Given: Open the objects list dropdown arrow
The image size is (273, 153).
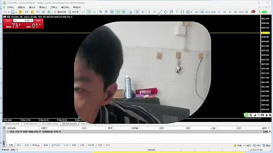Looking at the screenshot, I should pyautogui.click(x=191, y=12).
